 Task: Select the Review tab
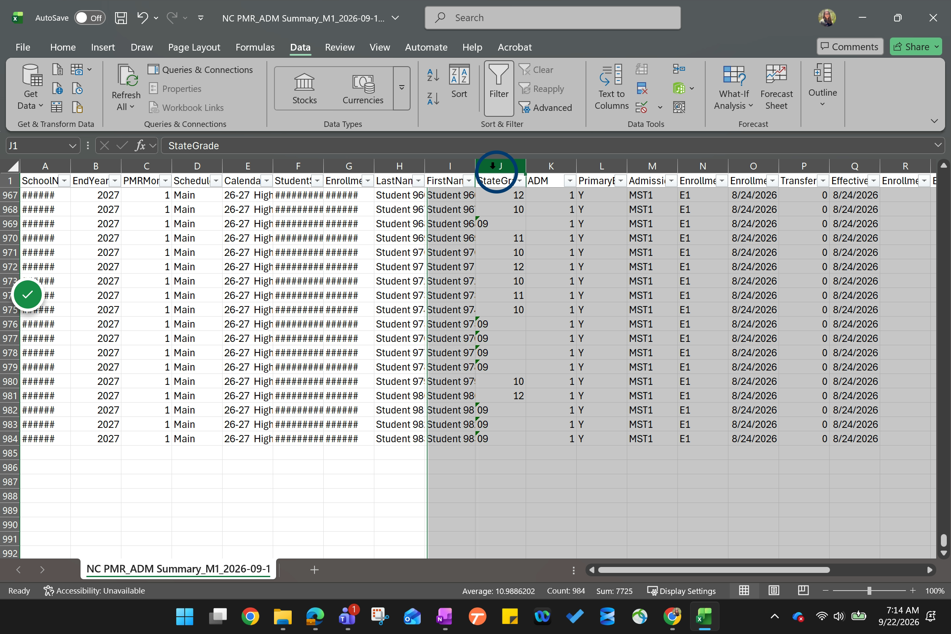point(340,47)
